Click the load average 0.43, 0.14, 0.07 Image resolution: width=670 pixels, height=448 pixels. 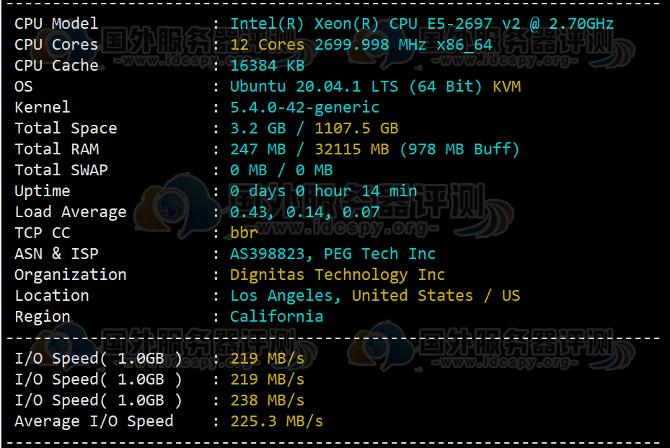[x=304, y=212]
